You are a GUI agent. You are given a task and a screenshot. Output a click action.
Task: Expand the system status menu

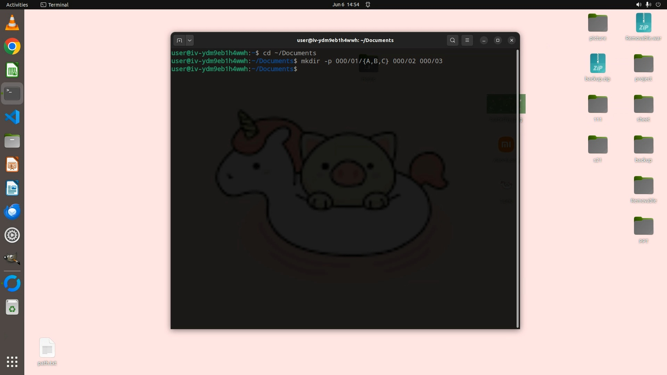[x=648, y=5]
